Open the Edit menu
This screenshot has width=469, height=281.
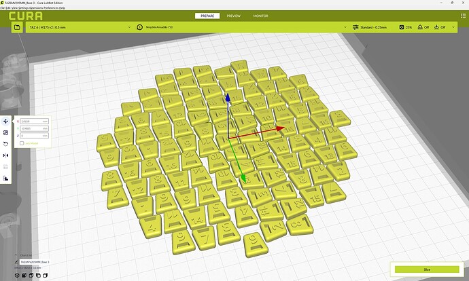pyautogui.click(x=7, y=7)
